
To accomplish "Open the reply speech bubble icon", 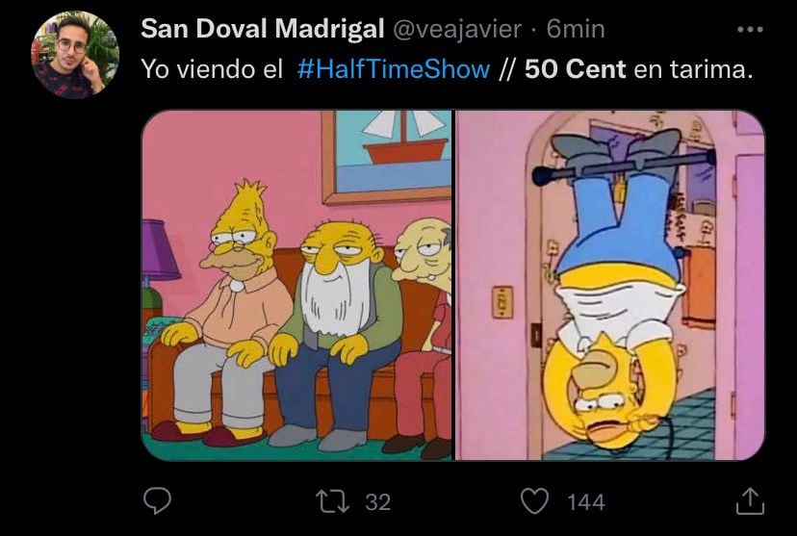I will [x=157, y=501].
